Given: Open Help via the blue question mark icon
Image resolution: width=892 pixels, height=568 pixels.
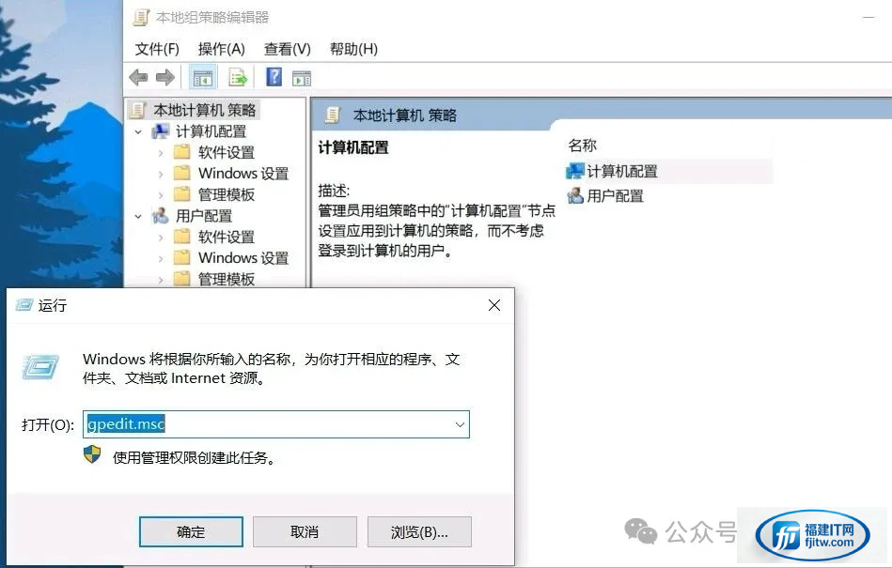Looking at the screenshot, I should (274, 77).
